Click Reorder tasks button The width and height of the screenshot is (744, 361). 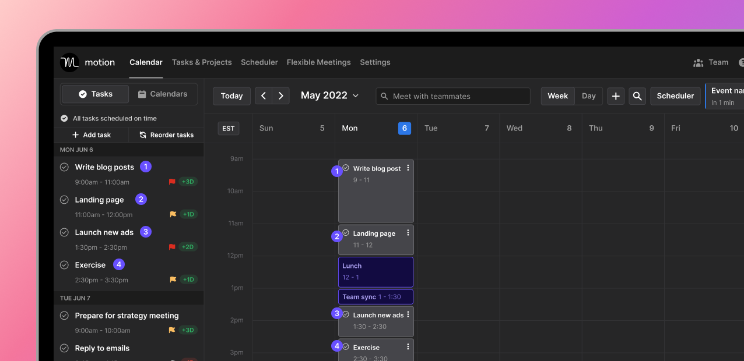pyautogui.click(x=166, y=135)
